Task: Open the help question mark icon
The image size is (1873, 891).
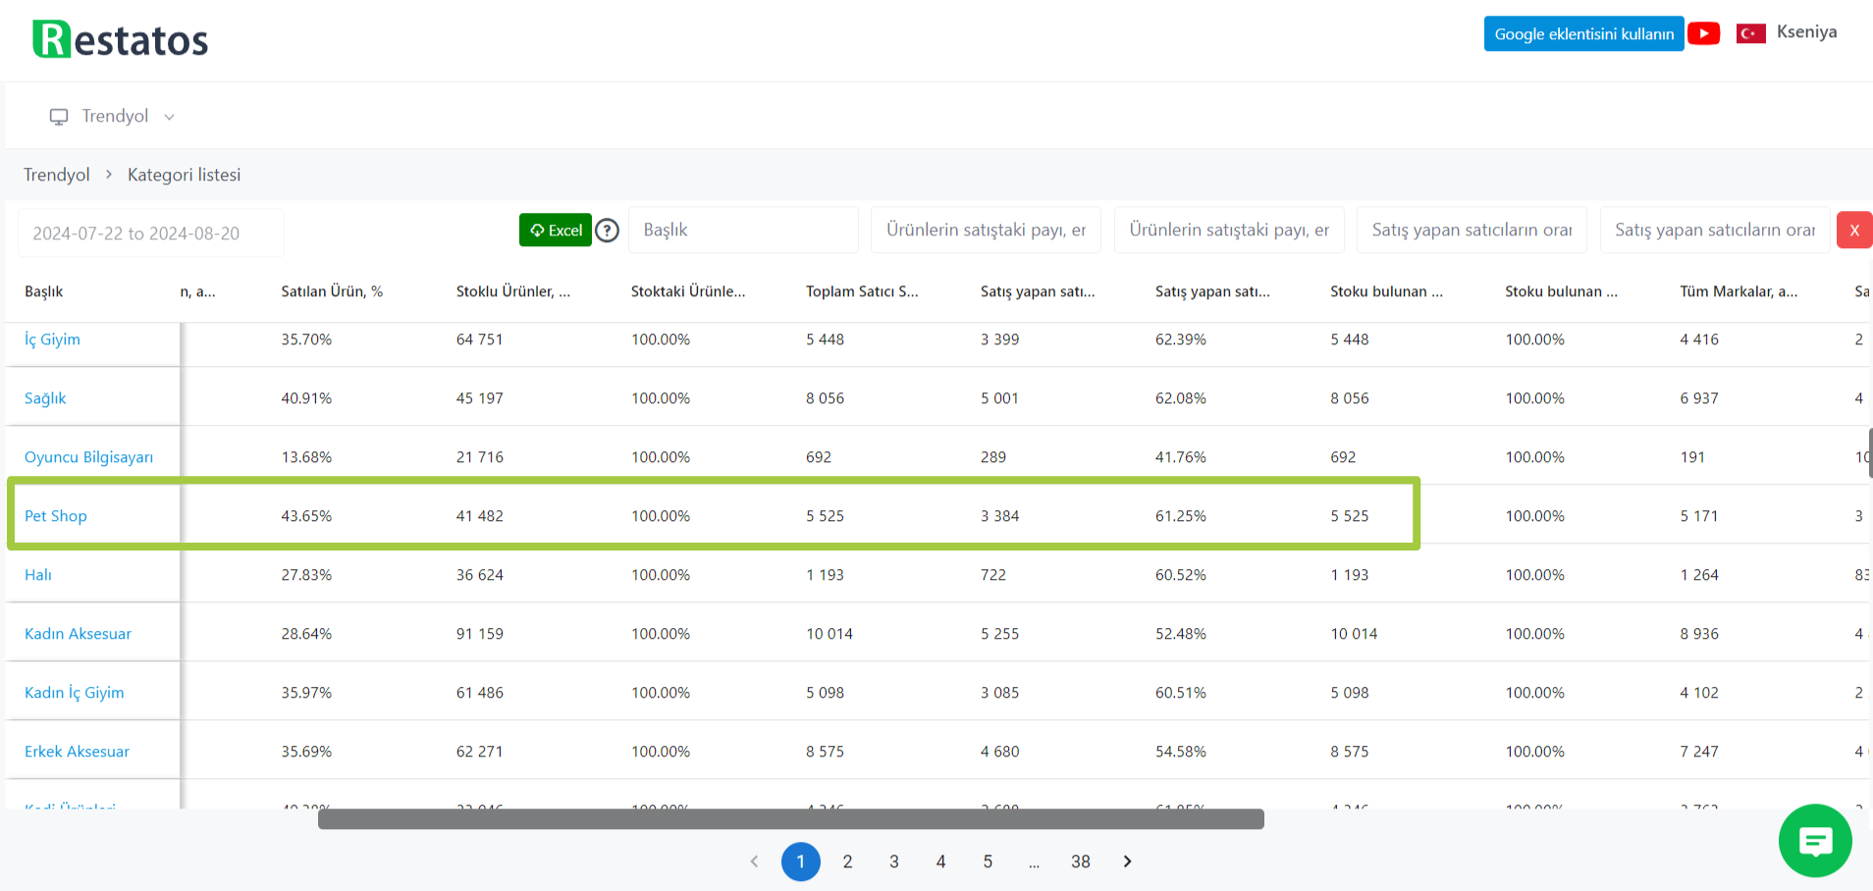Action: tap(608, 231)
